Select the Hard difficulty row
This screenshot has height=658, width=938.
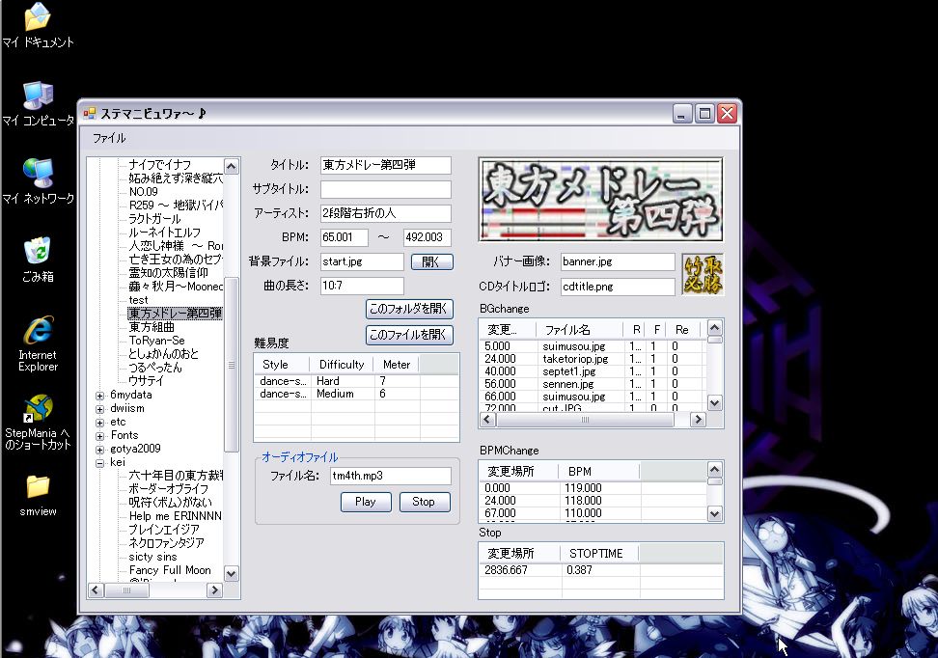point(356,381)
